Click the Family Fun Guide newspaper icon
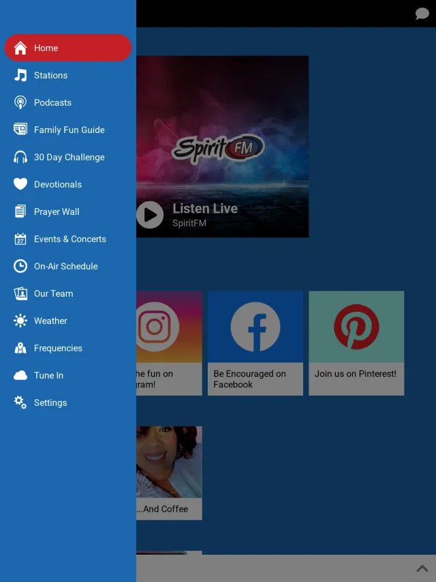This screenshot has height=582, width=436. point(20,130)
